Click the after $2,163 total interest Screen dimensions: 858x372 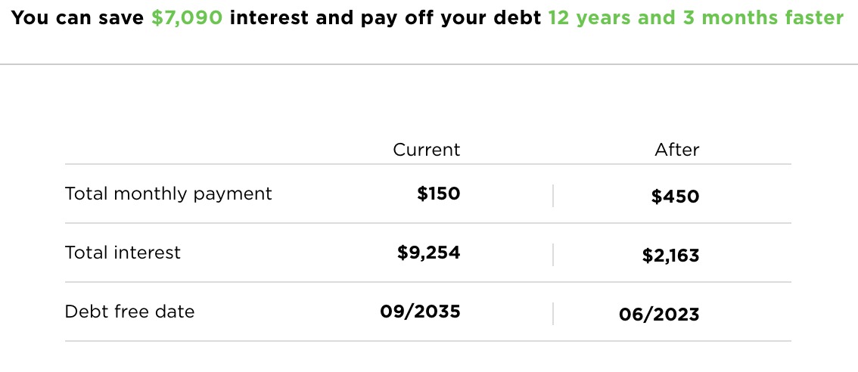pyautogui.click(x=670, y=256)
